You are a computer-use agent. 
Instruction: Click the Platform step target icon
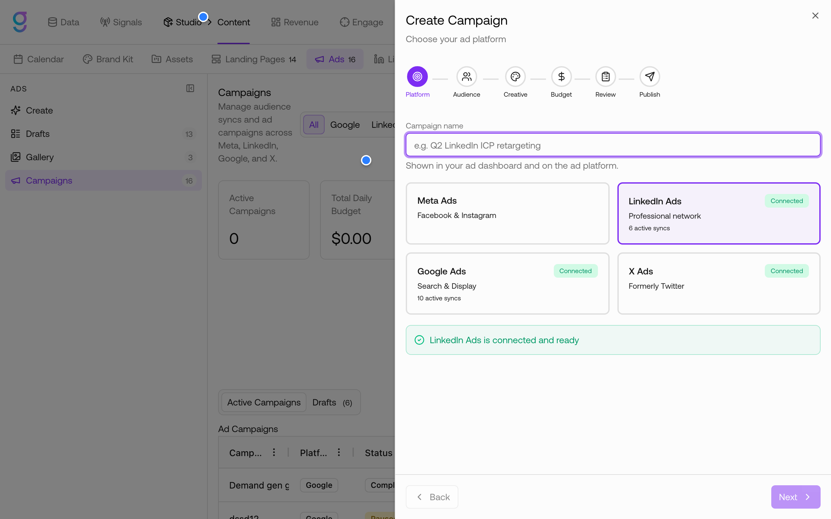tap(417, 77)
